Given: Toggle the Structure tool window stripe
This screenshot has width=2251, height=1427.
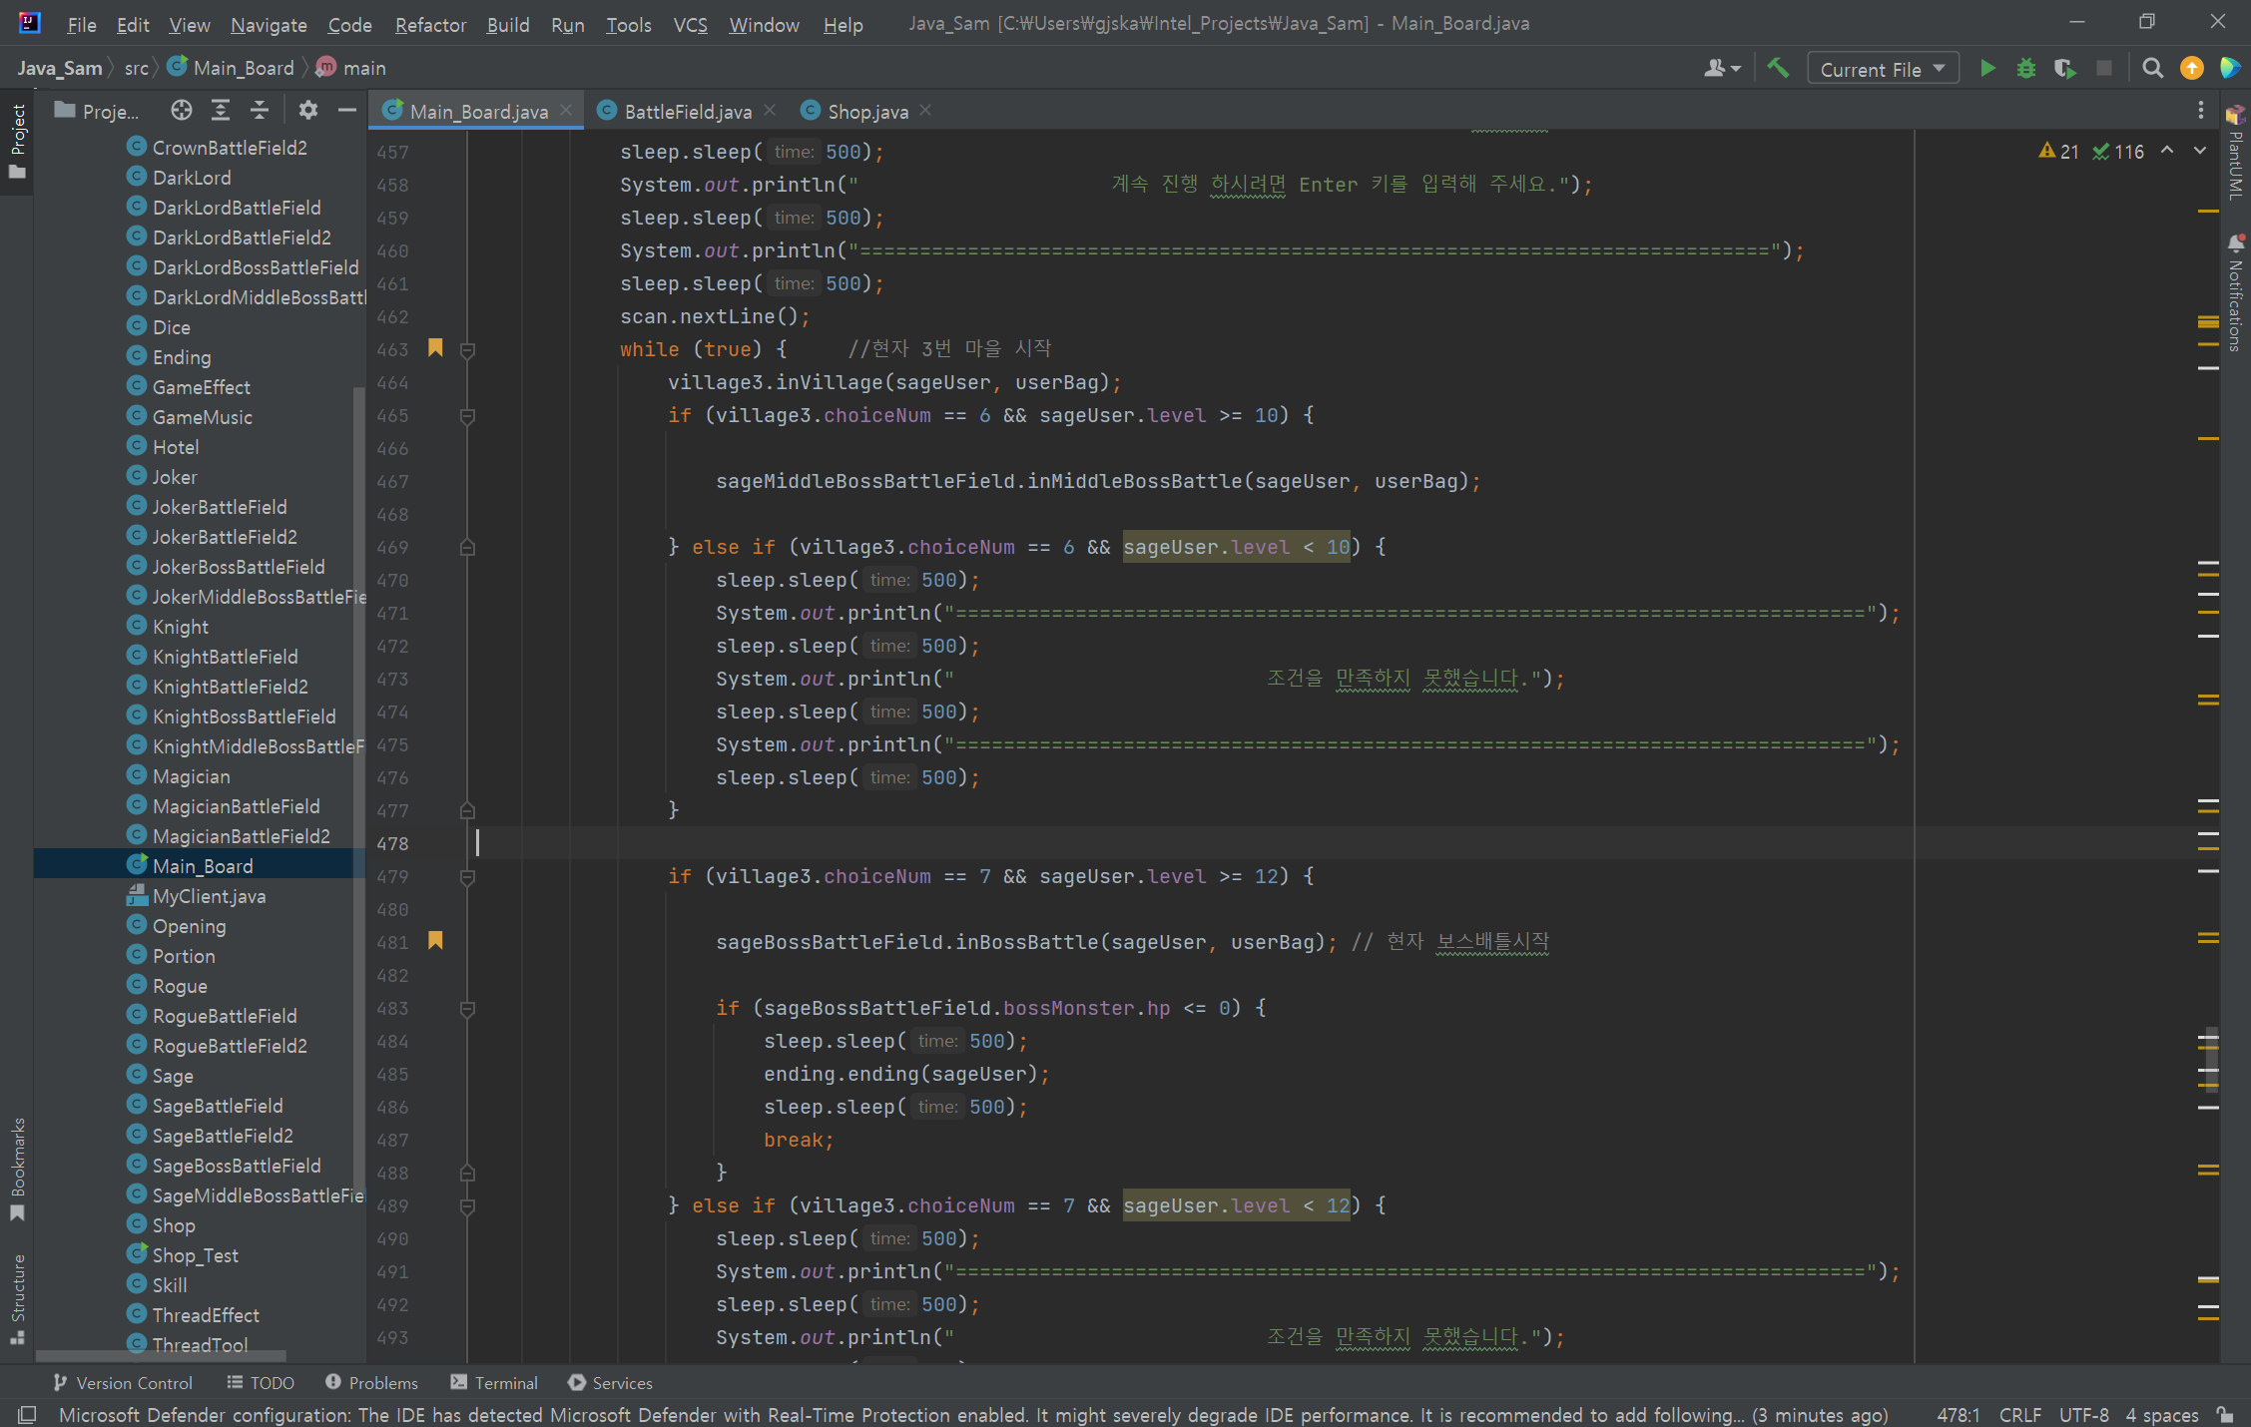Looking at the screenshot, I should click(x=17, y=1297).
